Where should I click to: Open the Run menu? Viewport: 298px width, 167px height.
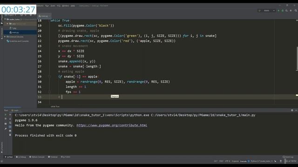point(47,6)
